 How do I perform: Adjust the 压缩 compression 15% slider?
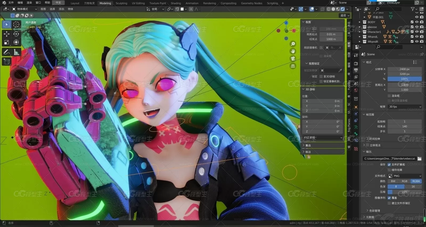(405, 192)
